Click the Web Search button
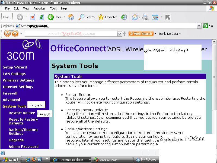 [x=141, y=34]
